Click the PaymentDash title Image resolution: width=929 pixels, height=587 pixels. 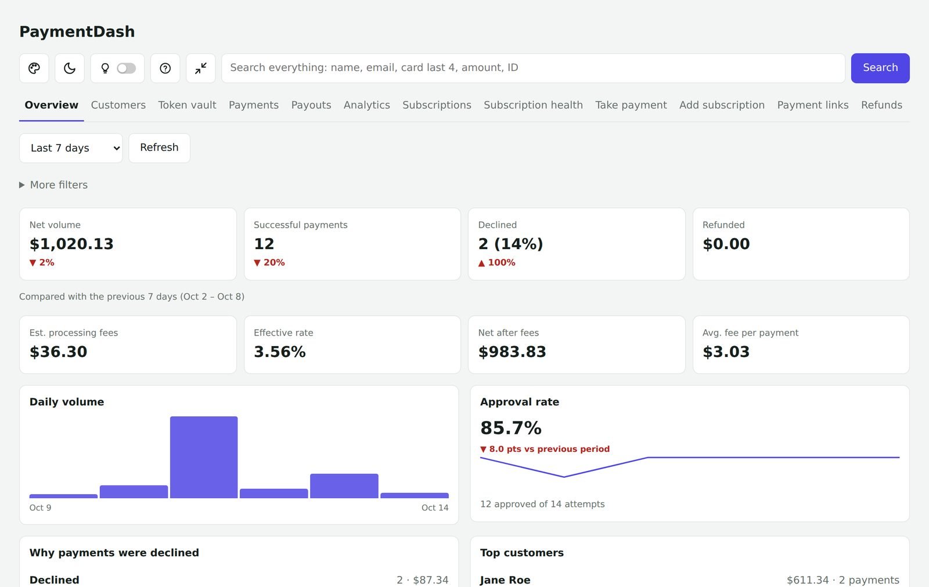(77, 31)
